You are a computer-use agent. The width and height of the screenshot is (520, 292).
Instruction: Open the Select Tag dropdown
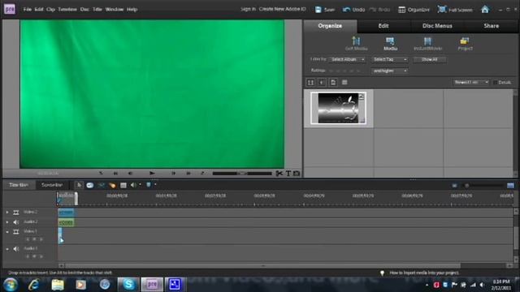point(389,59)
